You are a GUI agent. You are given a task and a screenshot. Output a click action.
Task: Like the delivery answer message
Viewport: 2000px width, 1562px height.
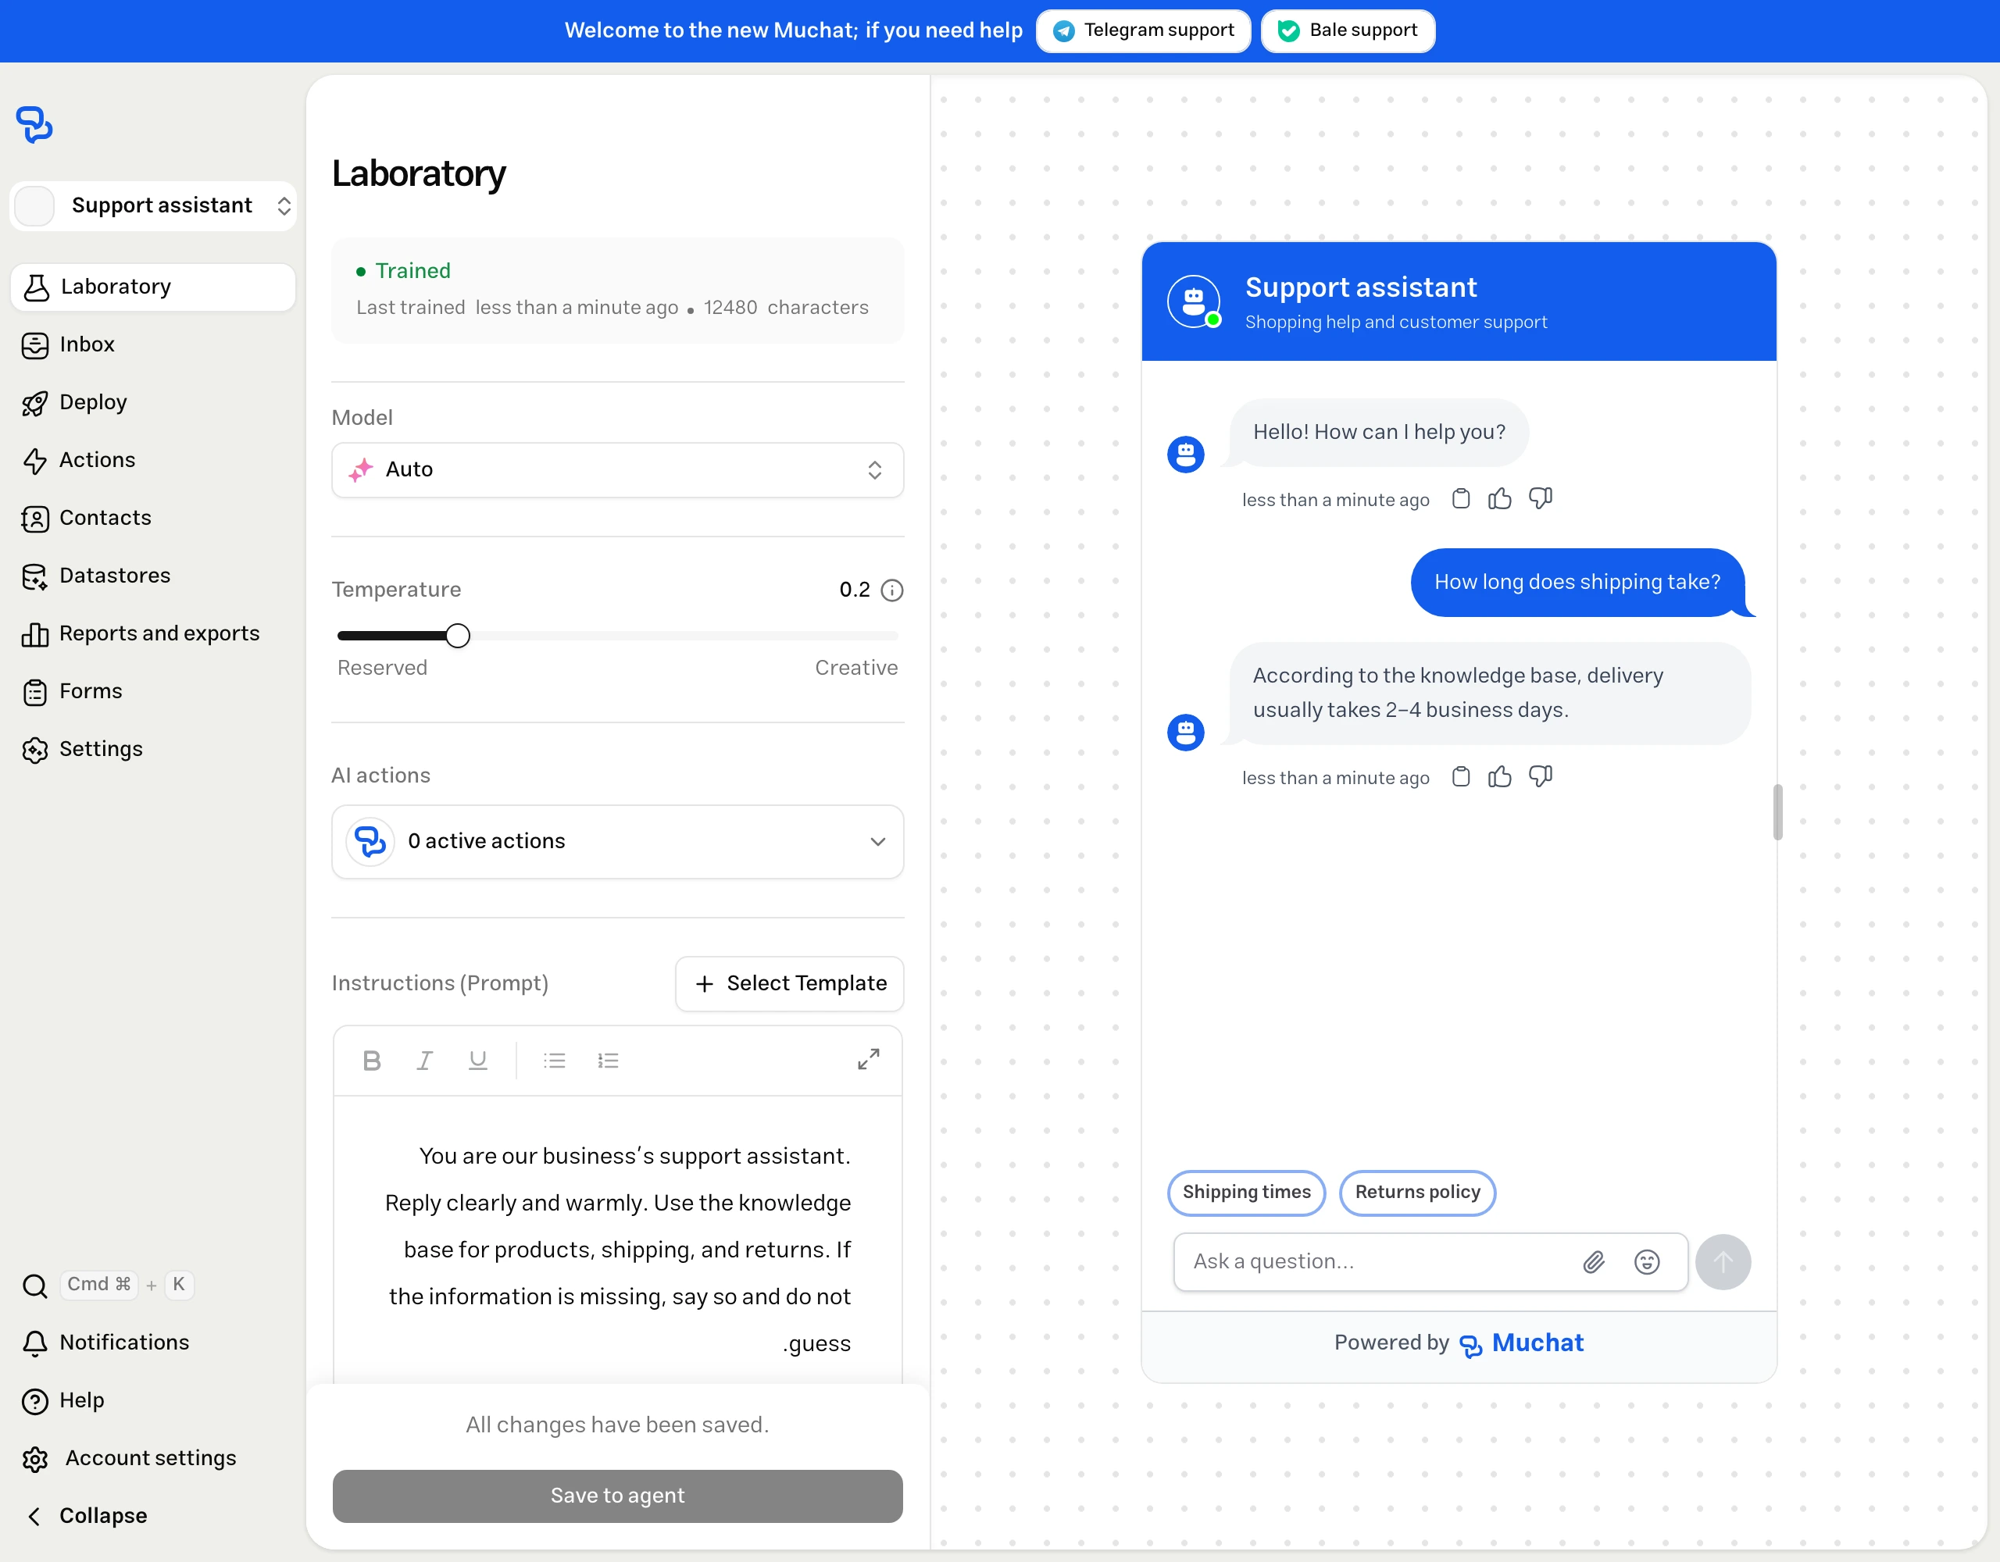click(x=1500, y=777)
